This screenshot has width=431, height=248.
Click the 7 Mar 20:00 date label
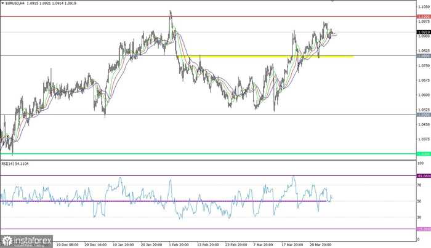click(x=264, y=245)
